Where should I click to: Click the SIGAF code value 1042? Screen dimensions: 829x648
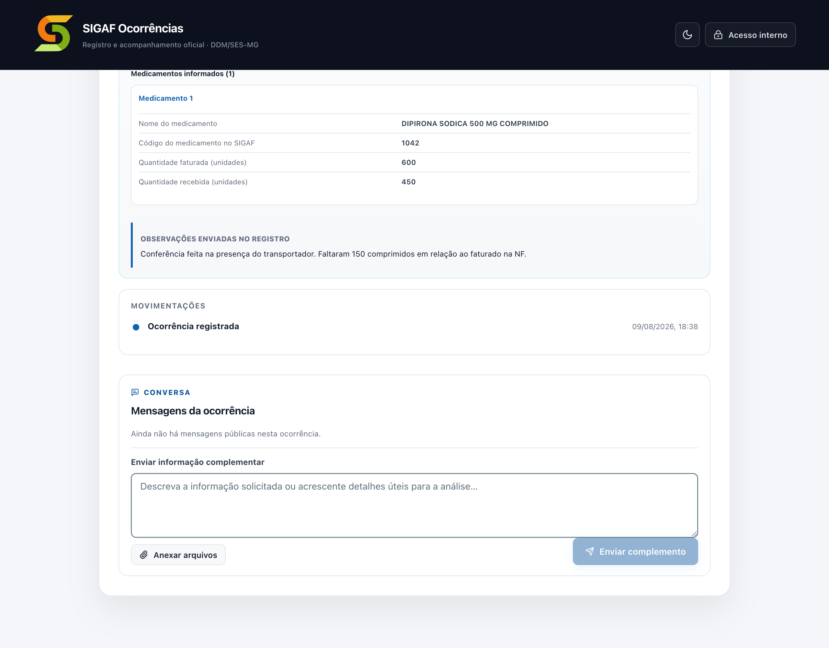pos(410,143)
